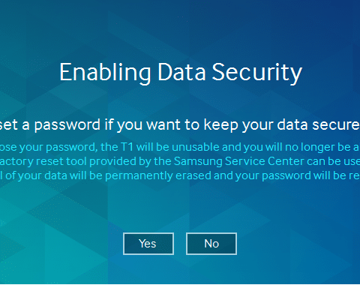Click the word Security in the title
360x285 pixels.
click(257, 73)
